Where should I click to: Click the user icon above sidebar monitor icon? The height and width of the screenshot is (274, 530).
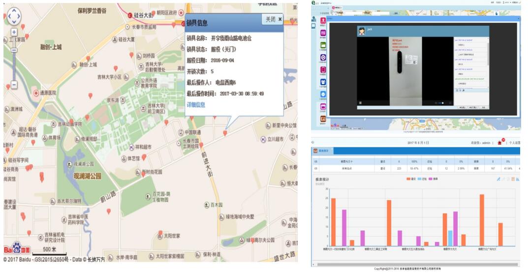tap(313, 19)
